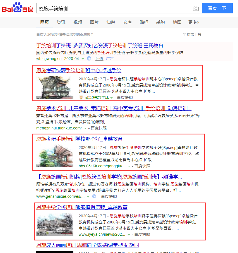Click the shield badge beside www.genshuixue.com
Screen dimensions: 238x253
(x=94, y=197)
